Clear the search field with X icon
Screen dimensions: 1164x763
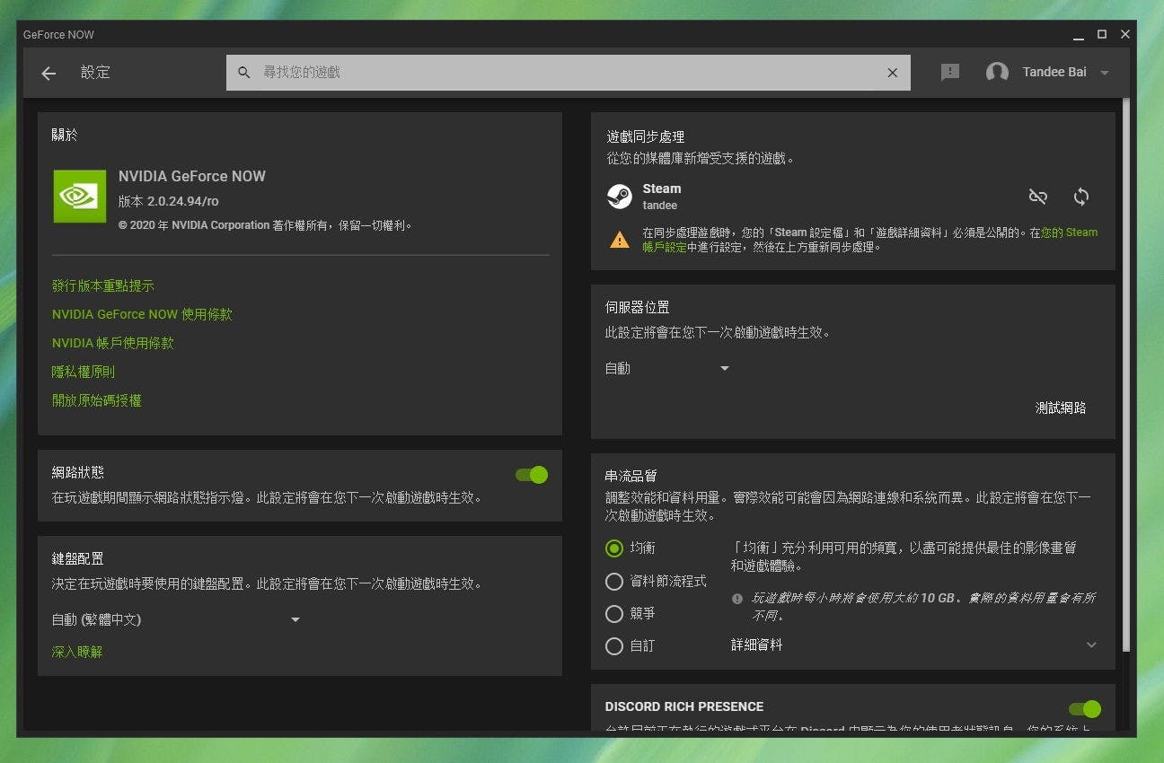[x=892, y=73]
